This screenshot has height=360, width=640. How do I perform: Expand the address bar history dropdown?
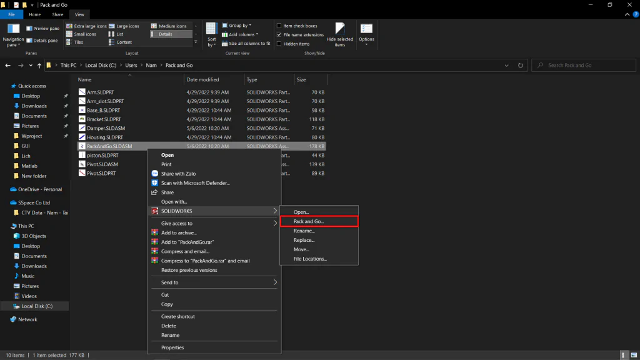pos(506,65)
